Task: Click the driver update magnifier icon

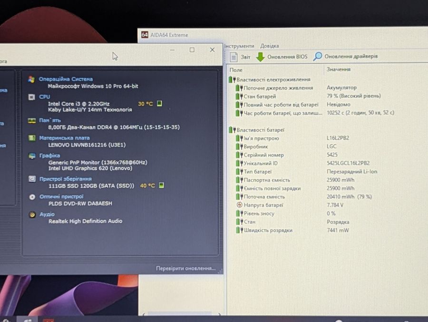Action: click(318, 56)
